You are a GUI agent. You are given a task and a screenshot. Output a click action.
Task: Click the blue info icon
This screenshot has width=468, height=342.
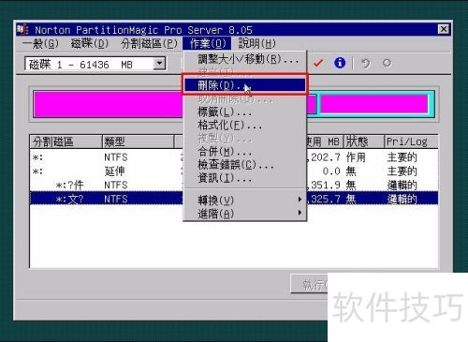[x=340, y=63]
